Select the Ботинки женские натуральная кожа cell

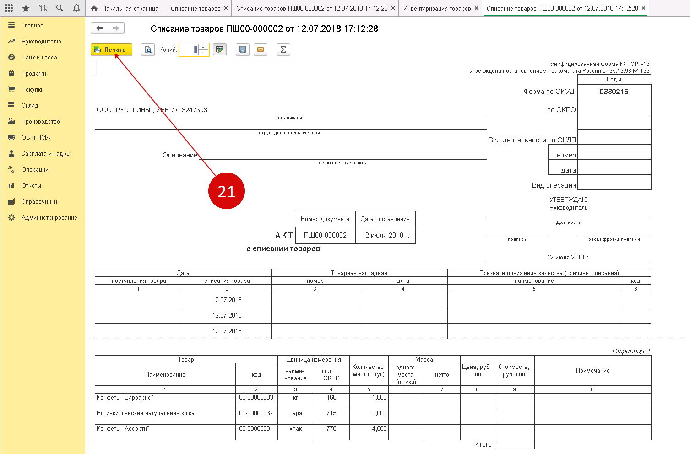165,416
